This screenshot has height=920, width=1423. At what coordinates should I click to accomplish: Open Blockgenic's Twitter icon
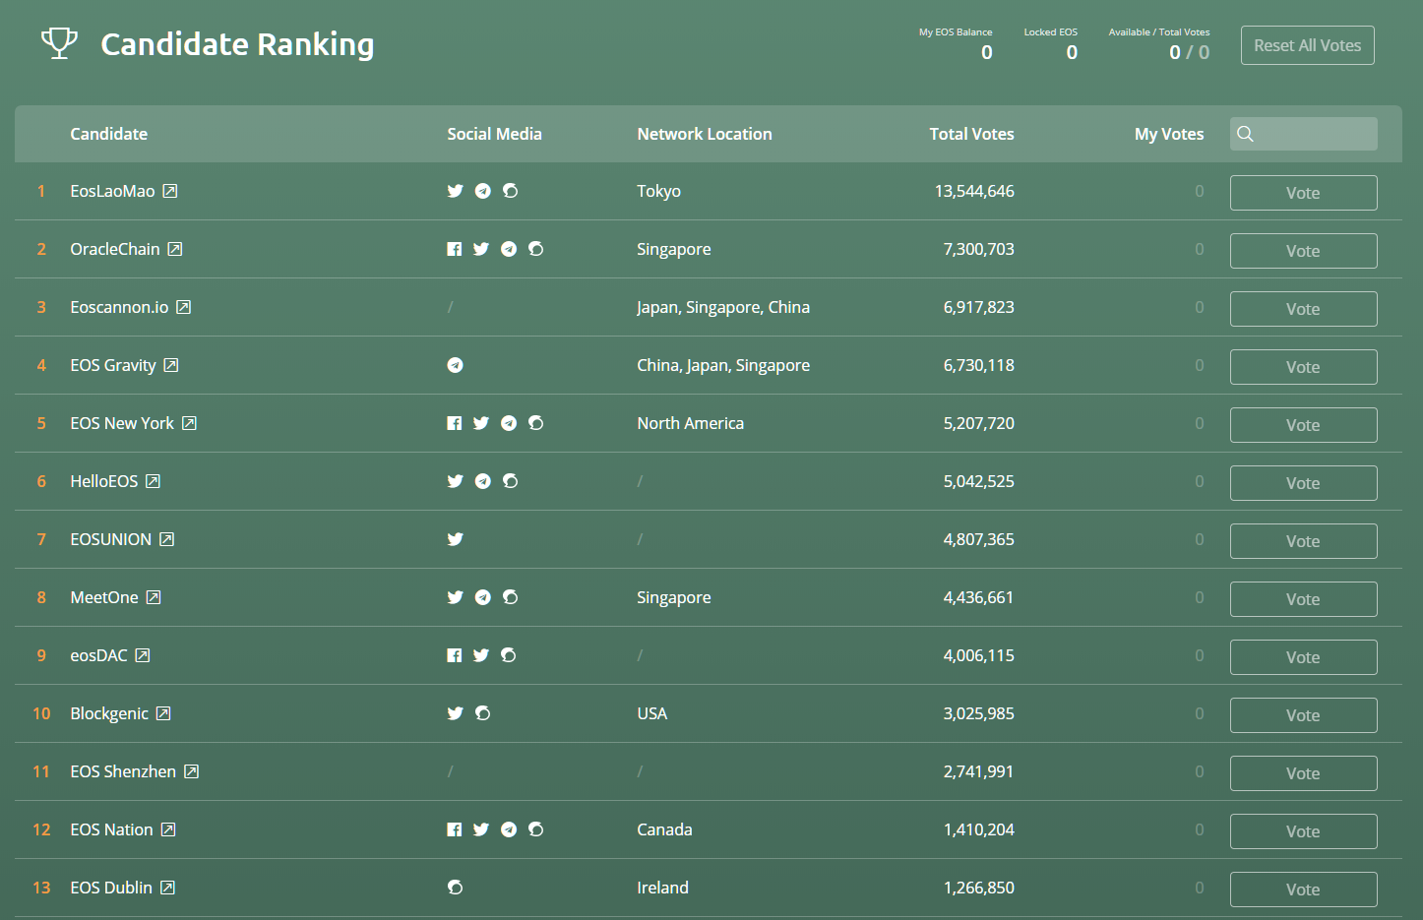pyautogui.click(x=455, y=713)
